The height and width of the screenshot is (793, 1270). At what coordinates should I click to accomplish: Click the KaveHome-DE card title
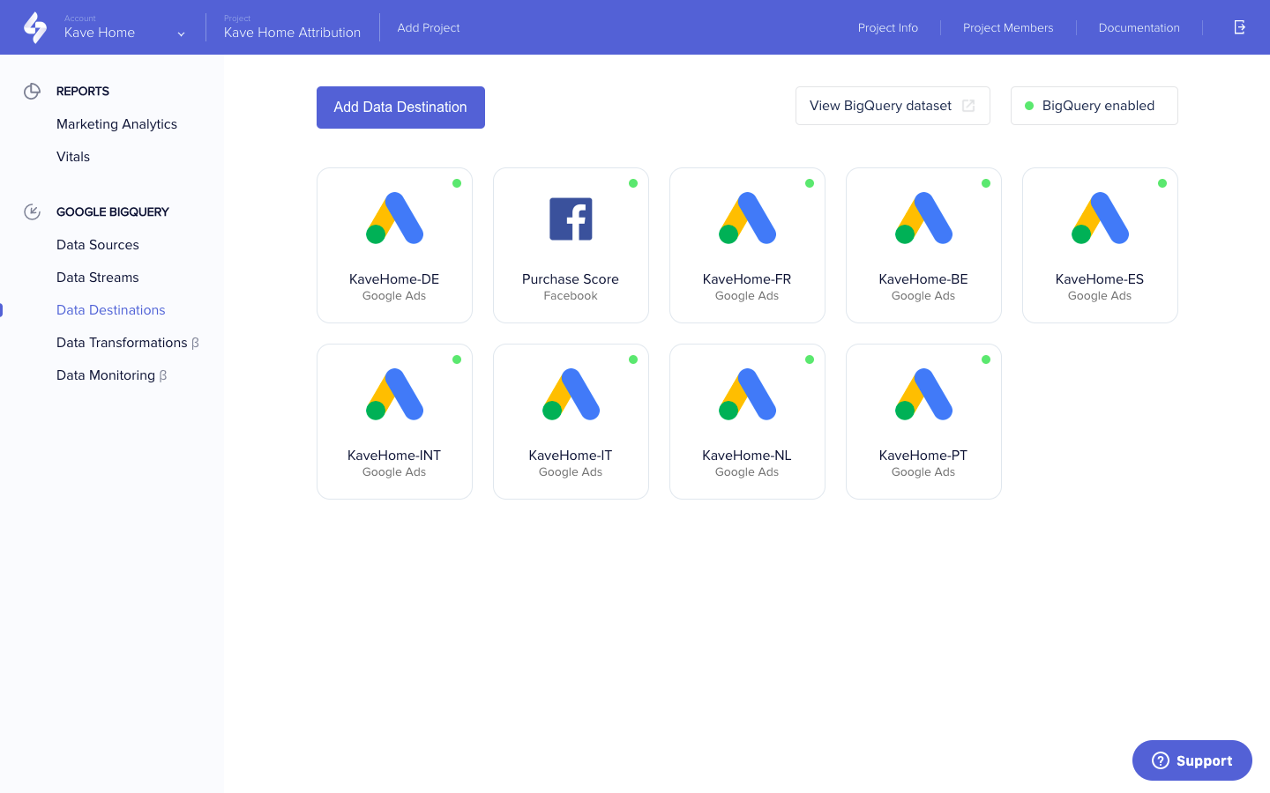click(394, 279)
